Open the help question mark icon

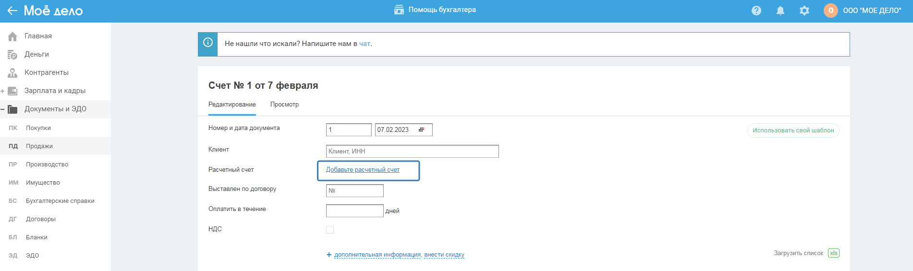(x=756, y=11)
